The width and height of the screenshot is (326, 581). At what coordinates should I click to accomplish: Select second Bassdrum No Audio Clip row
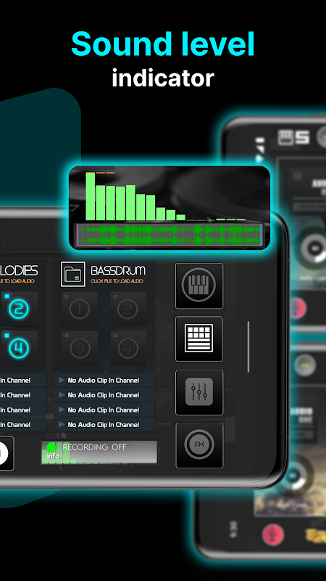tap(104, 395)
